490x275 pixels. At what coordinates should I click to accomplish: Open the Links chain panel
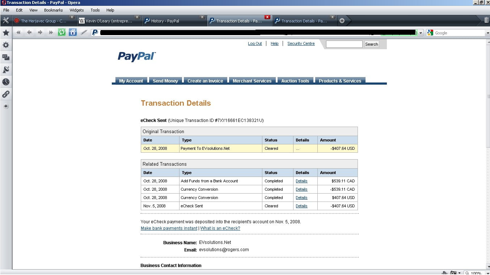pyautogui.click(x=6, y=94)
